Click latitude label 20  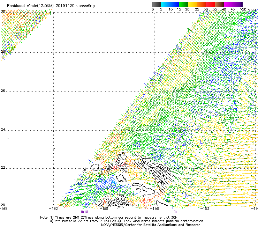(x=3, y=205)
